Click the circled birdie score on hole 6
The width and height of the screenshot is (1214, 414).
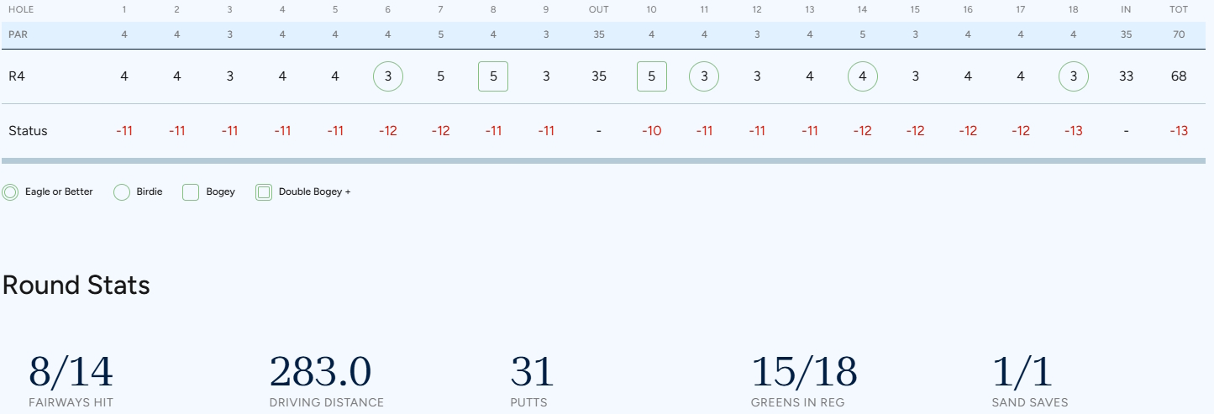click(x=388, y=76)
